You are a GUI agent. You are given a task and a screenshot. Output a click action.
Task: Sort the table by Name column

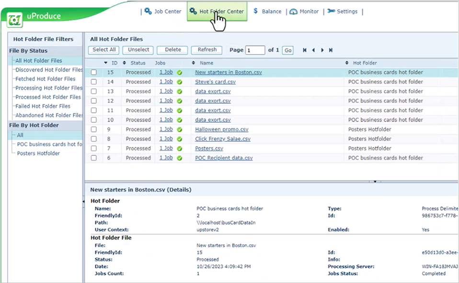(x=203, y=63)
